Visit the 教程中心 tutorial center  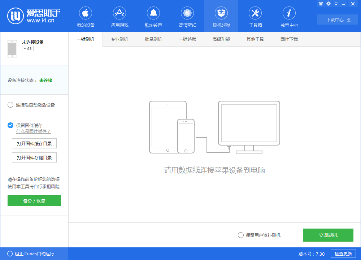coord(289,16)
